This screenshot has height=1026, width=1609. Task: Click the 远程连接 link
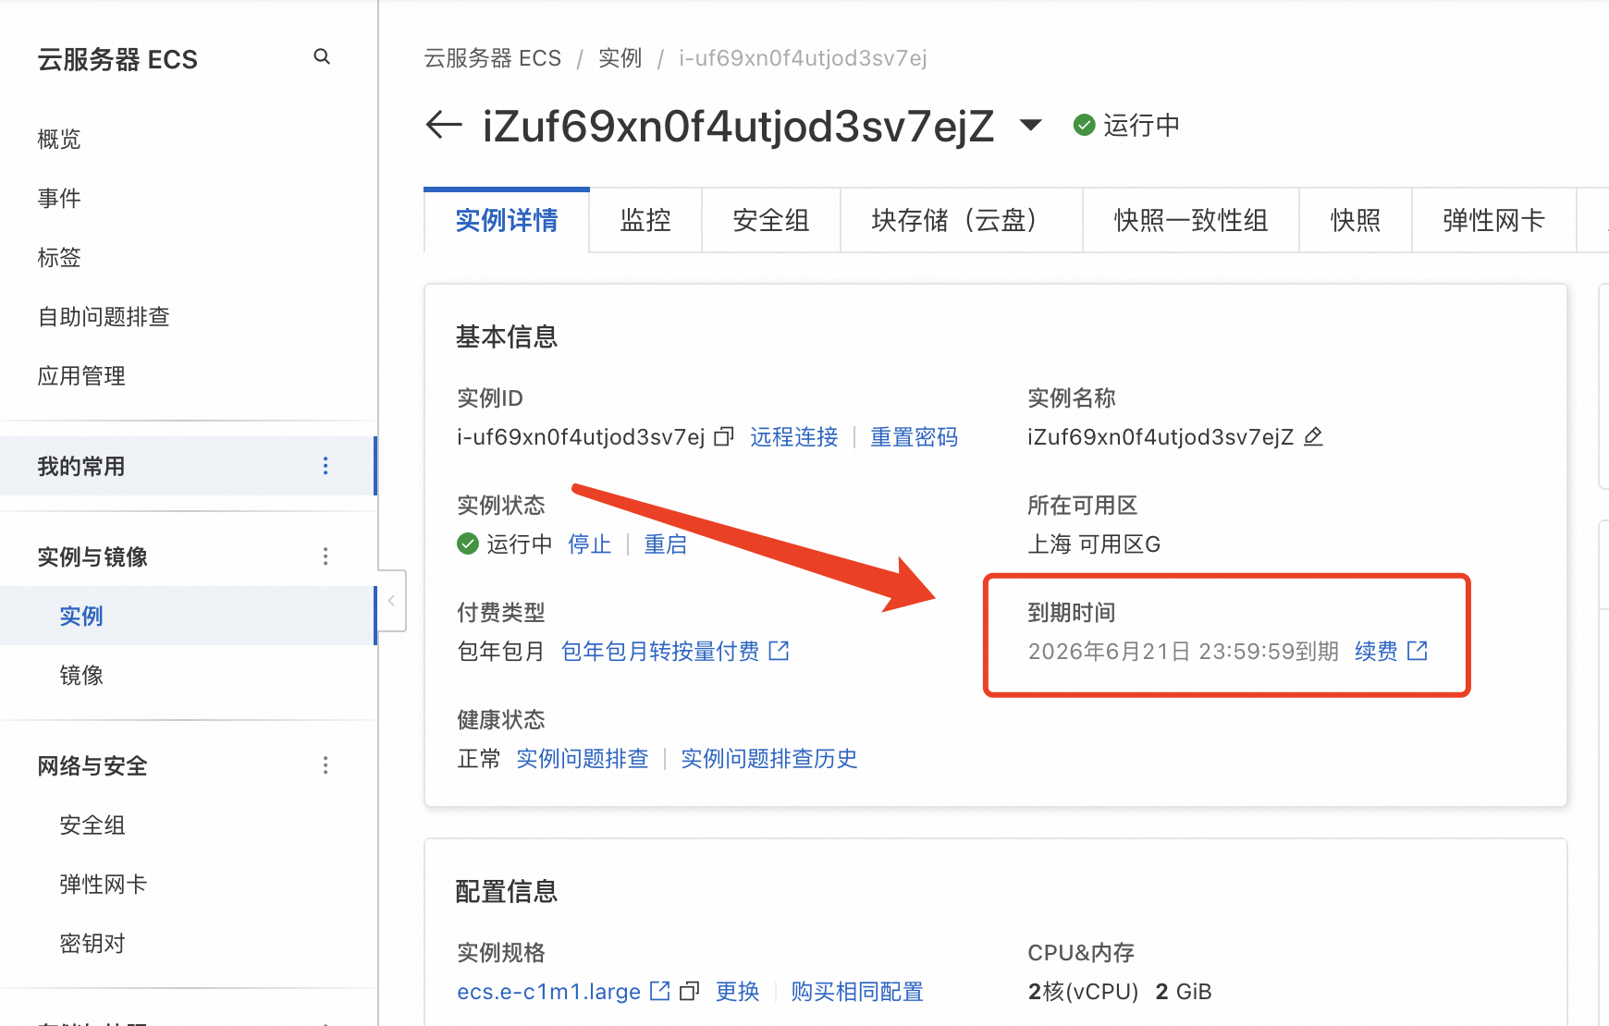pos(794,436)
